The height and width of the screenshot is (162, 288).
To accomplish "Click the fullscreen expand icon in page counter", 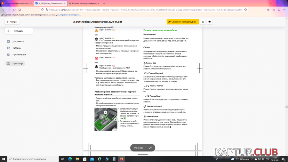I will click(150, 148).
